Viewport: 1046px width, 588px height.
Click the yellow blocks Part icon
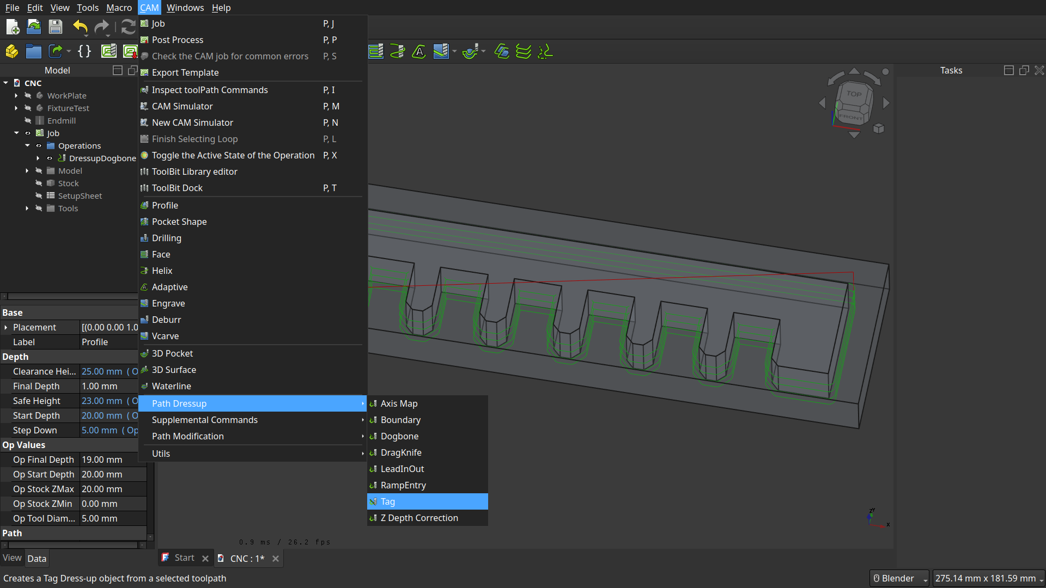coord(12,52)
